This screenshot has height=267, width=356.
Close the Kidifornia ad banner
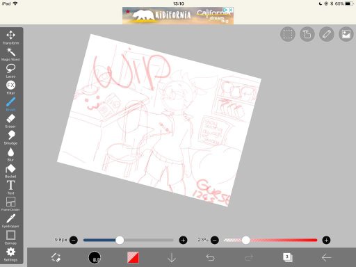pos(230,10)
